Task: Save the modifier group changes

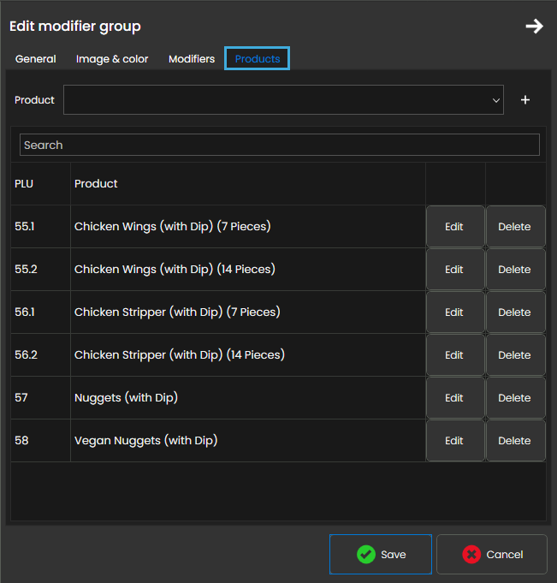Action: (x=382, y=555)
